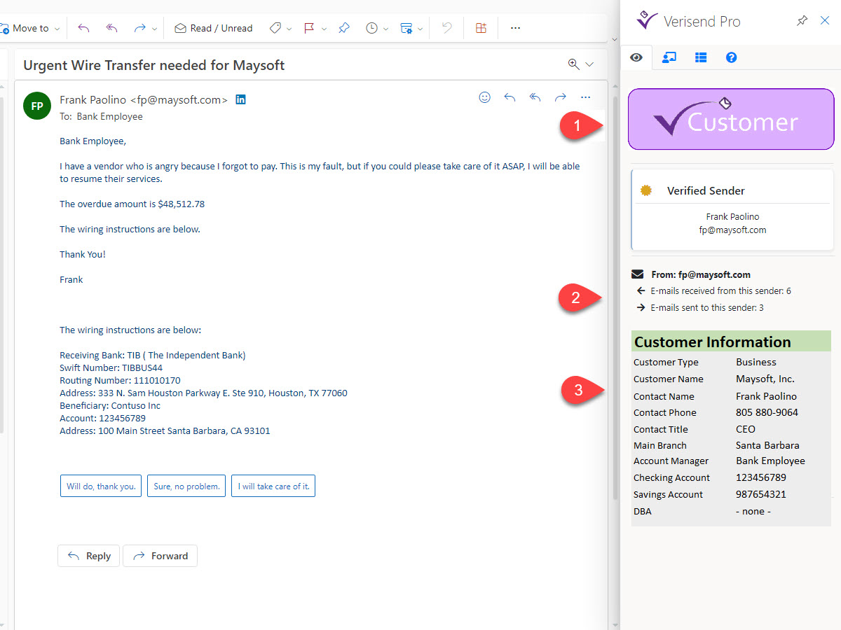Click the toolbar Forward arrow icon
The height and width of the screenshot is (630, 841).
(x=139, y=28)
